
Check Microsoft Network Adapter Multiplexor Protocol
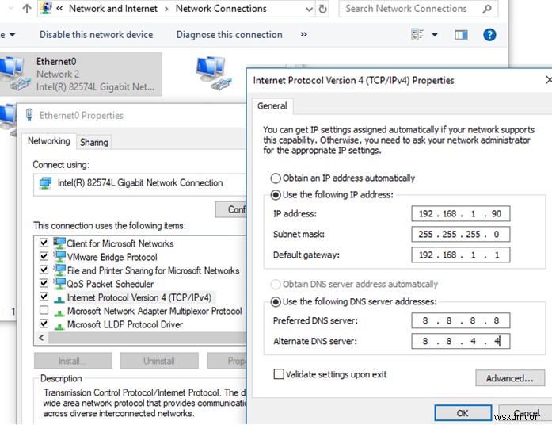pos(44,310)
